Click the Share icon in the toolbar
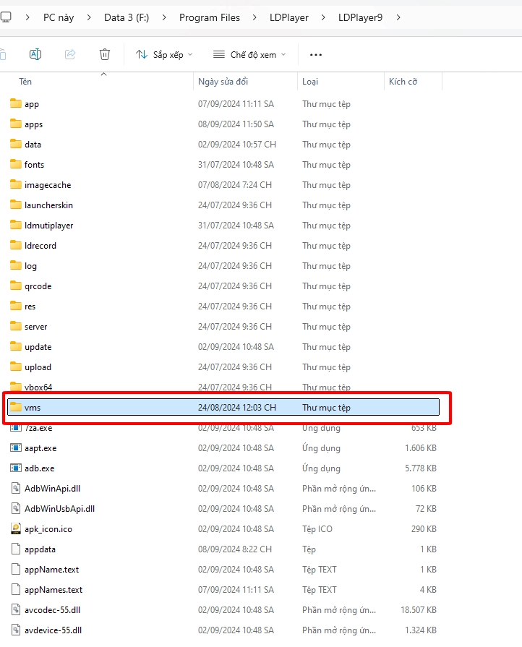The height and width of the screenshot is (647, 522). pos(70,54)
